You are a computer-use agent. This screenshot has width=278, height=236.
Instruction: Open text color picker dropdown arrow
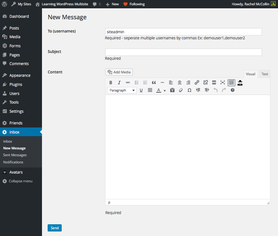click(x=165, y=91)
